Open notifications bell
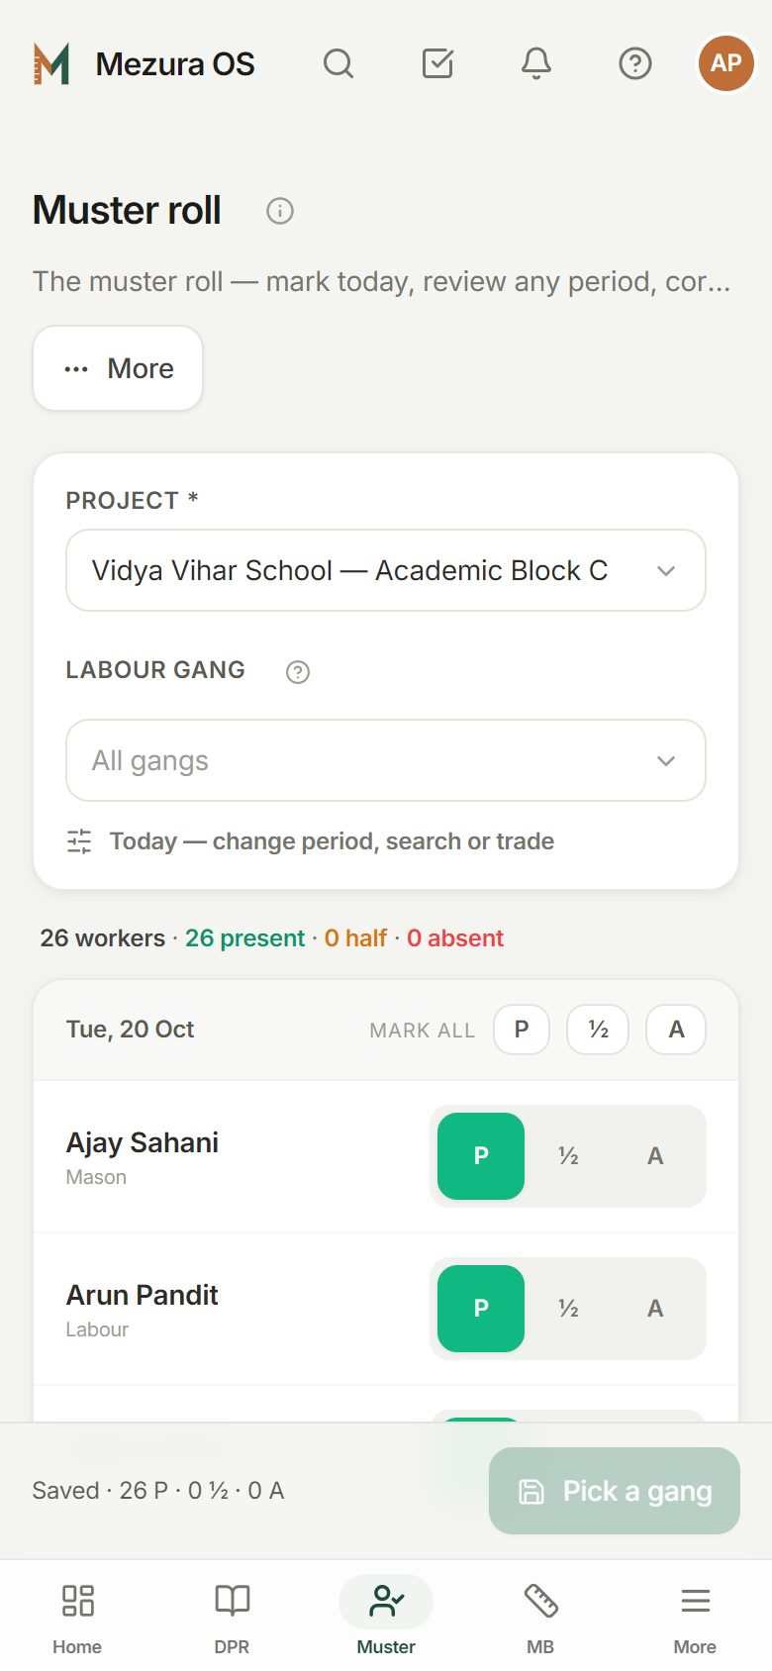Viewport: 772px width, 1671px height. click(536, 63)
